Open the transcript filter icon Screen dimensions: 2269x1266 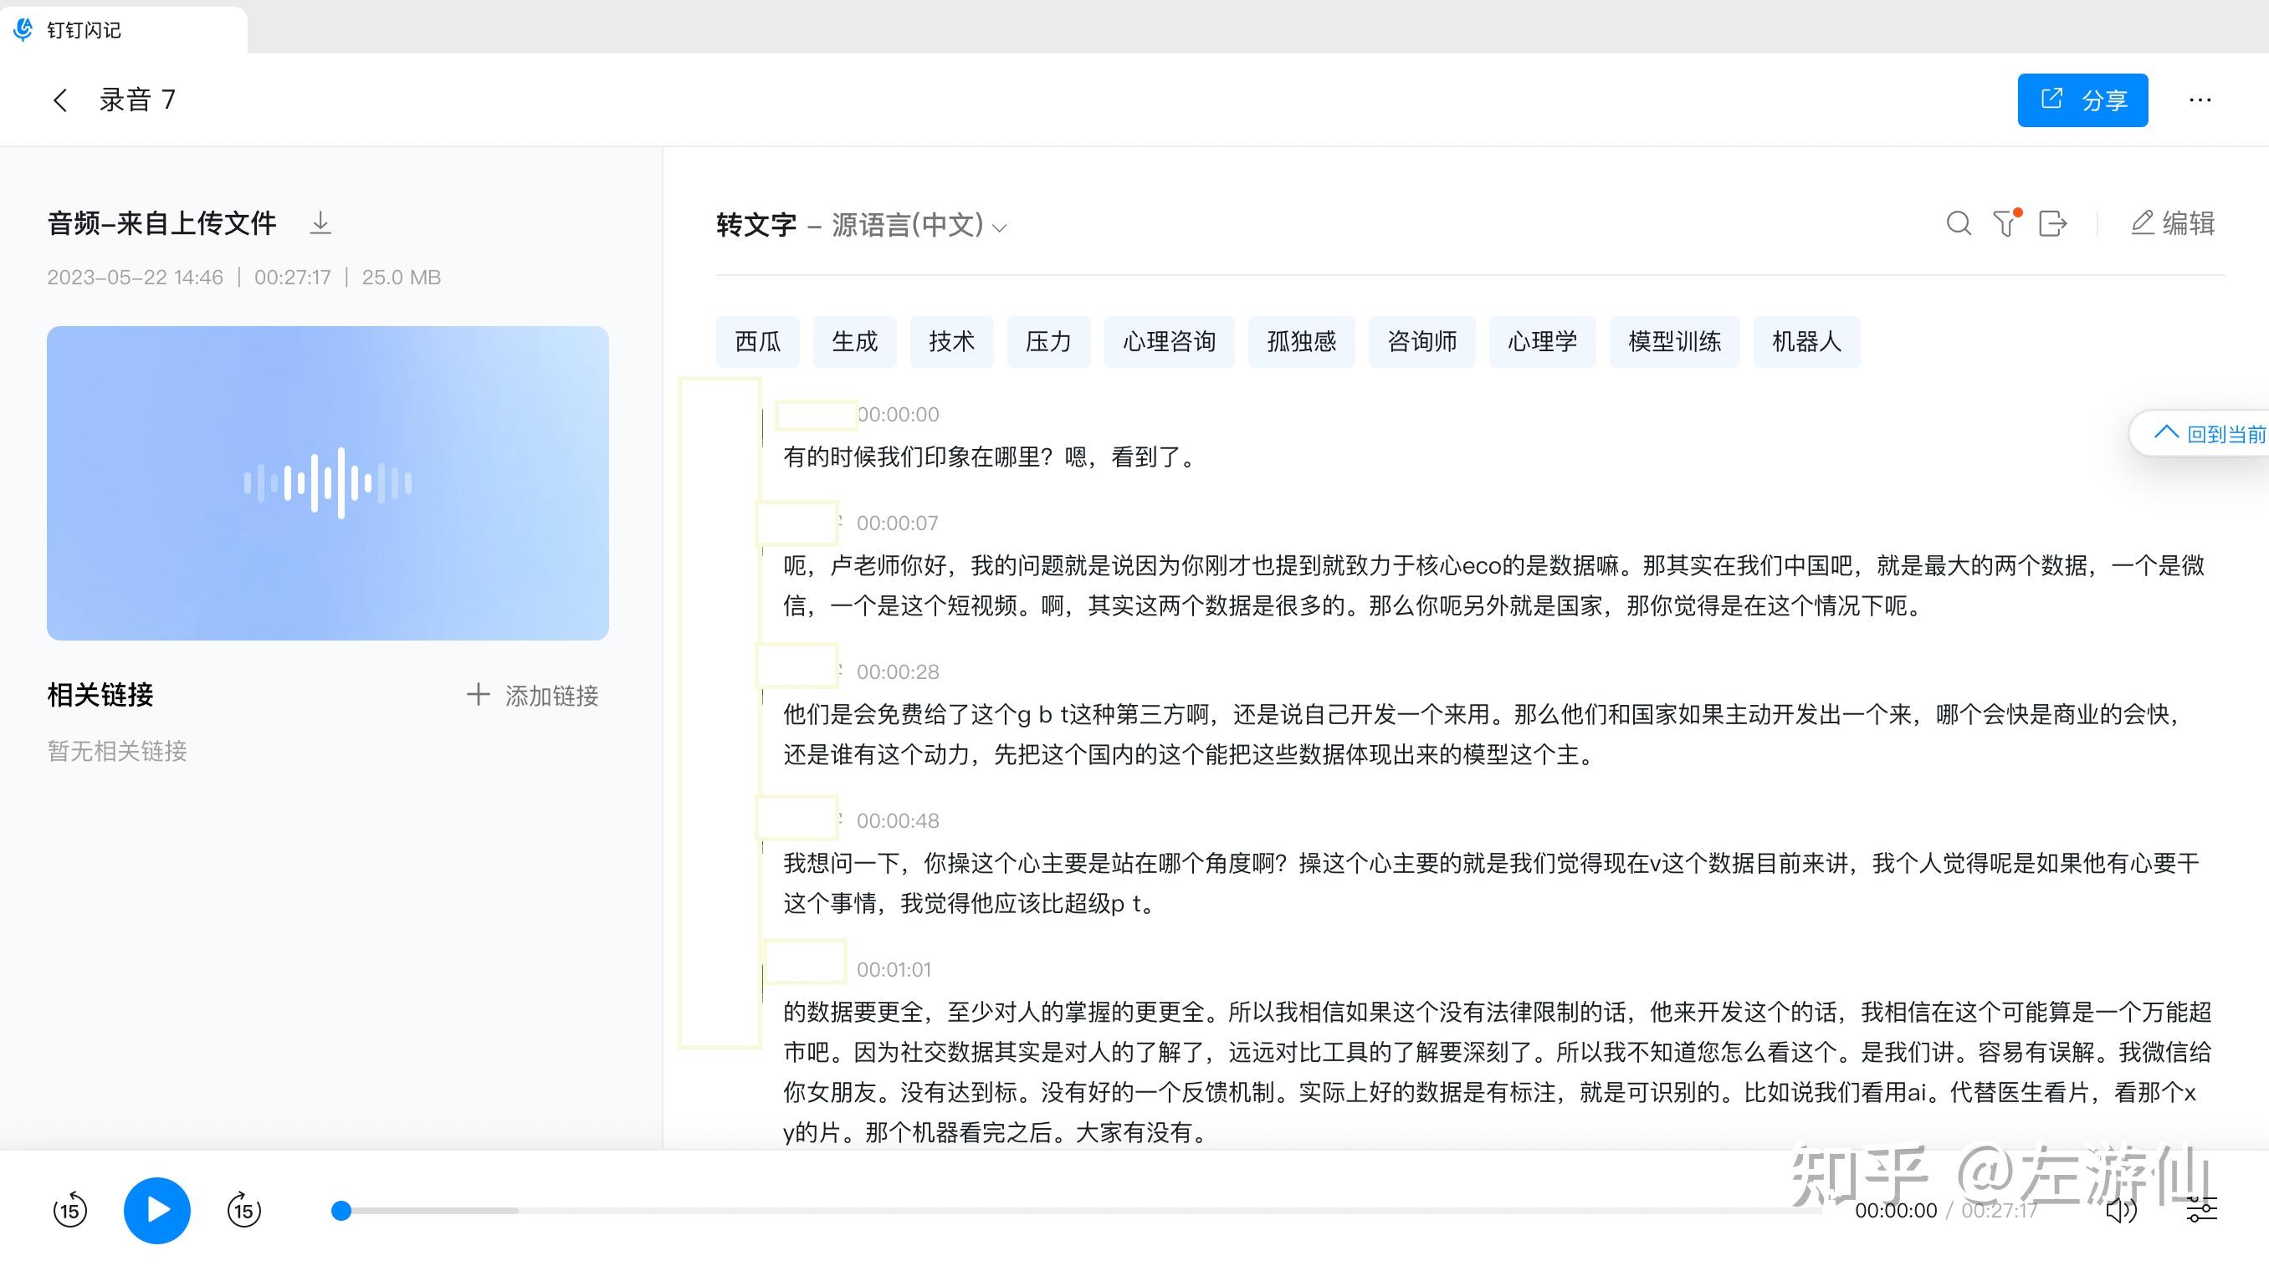pyautogui.click(x=2005, y=223)
